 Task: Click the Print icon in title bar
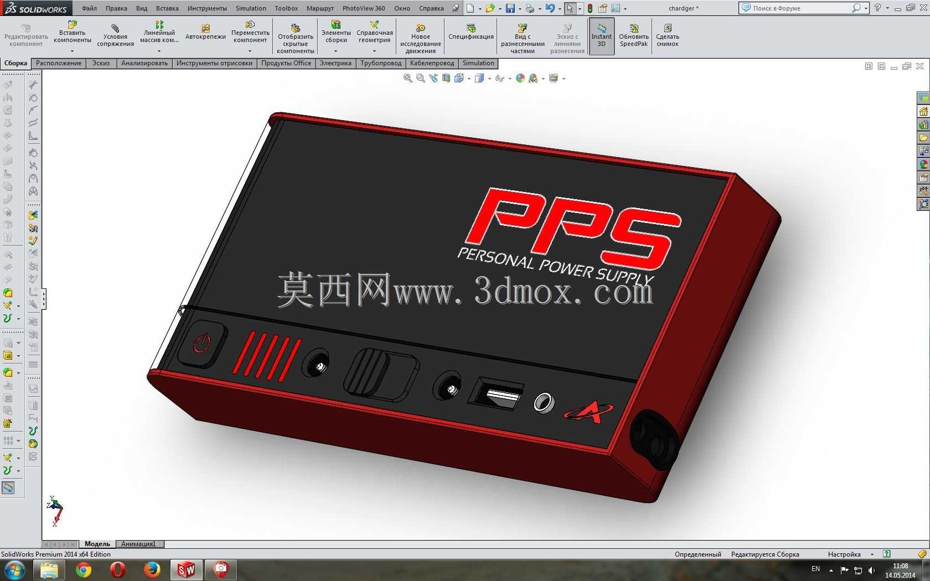point(530,8)
